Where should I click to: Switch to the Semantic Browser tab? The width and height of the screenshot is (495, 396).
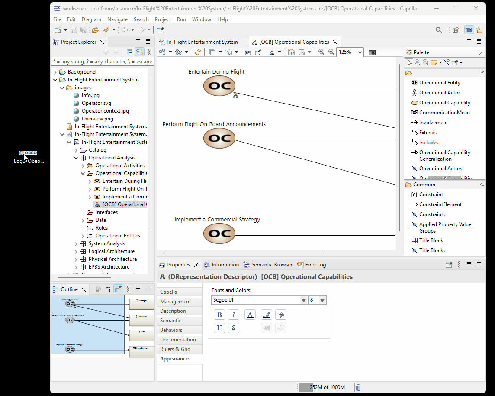coord(268,265)
